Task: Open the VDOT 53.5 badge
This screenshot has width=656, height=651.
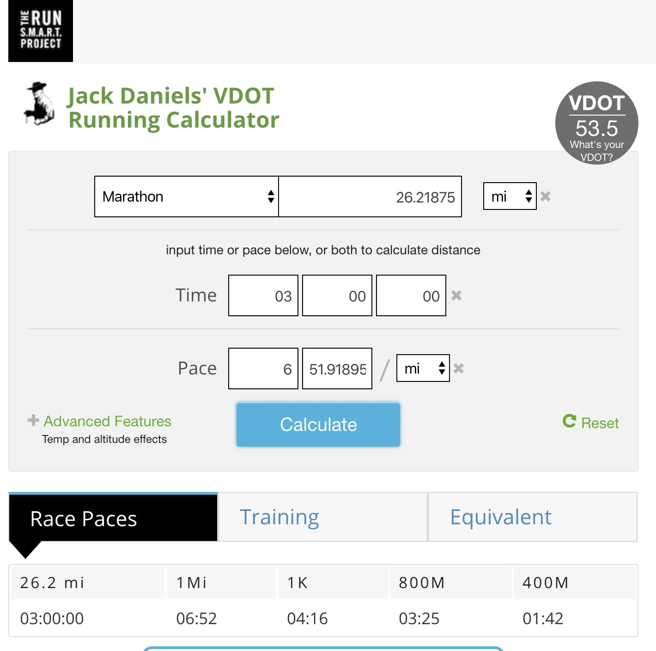Action: point(596,123)
